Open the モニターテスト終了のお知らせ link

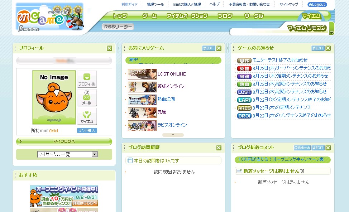click(280, 60)
